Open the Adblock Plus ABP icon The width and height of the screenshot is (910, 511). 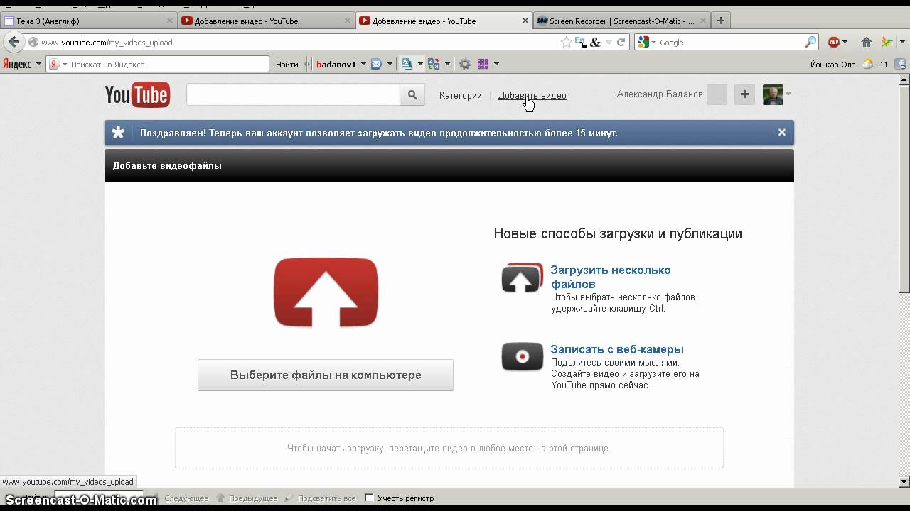pos(834,43)
